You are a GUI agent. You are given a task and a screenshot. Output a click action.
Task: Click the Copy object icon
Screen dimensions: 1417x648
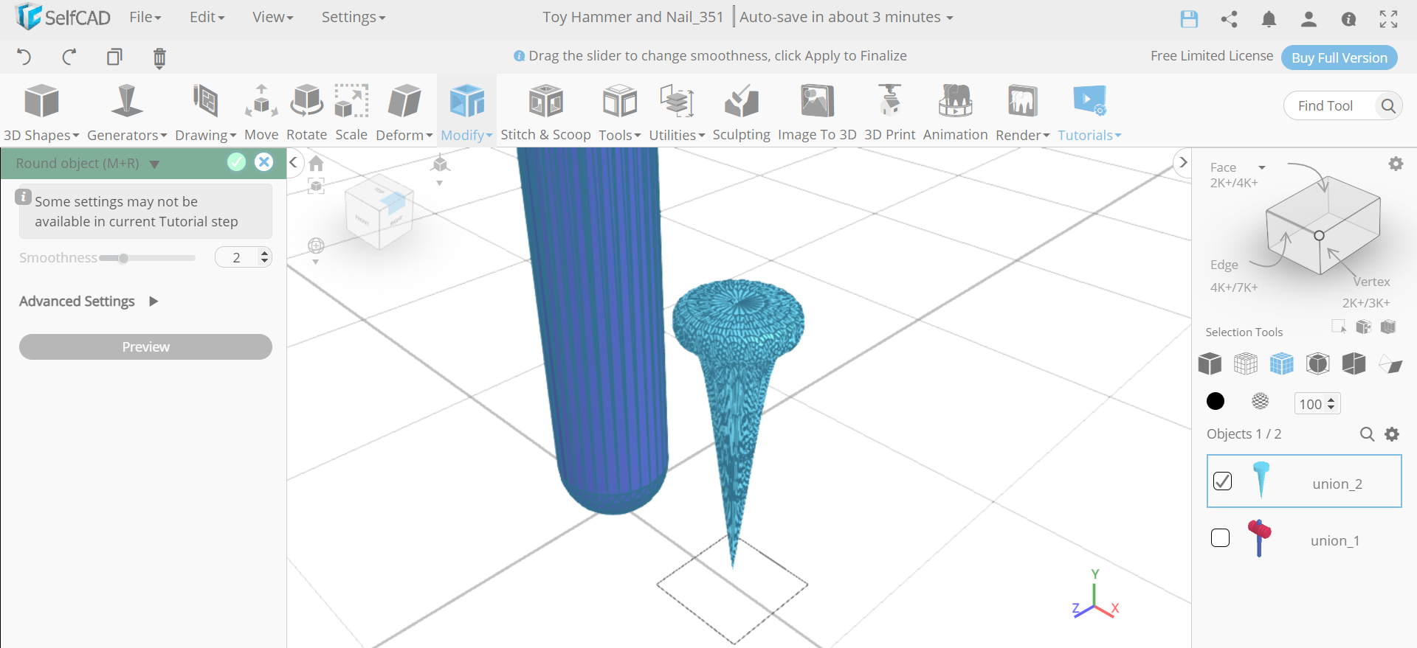[114, 57]
